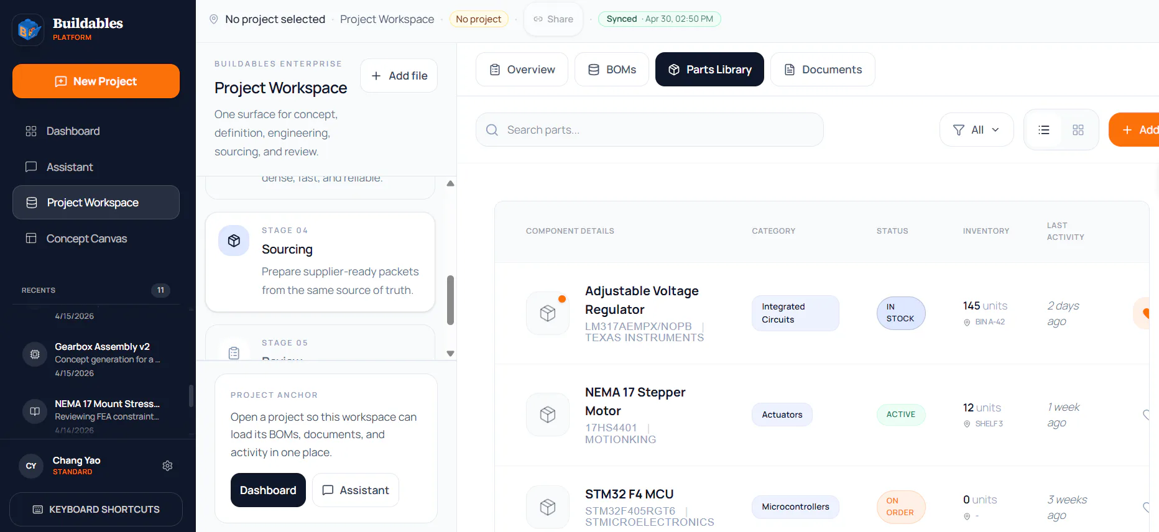Open the Overview tab
This screenshot has width=1159, height=532.
[522, 70]
